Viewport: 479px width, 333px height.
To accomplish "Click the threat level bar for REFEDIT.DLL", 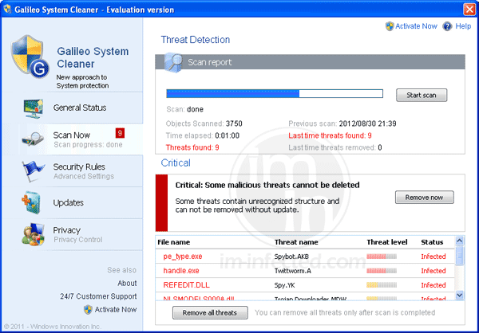I will pos(382,285).
